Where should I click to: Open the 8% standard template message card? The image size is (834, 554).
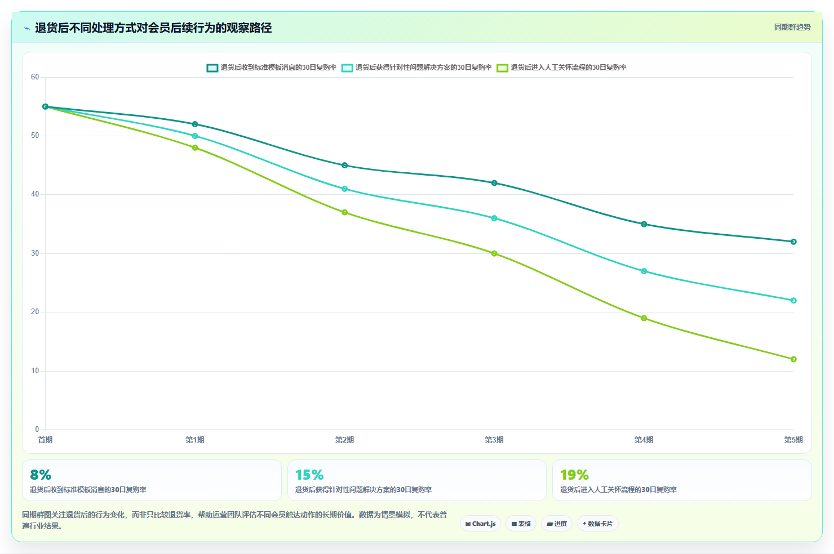click(152, 480)
